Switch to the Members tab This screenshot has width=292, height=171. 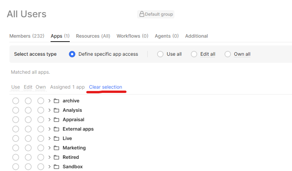25,36
